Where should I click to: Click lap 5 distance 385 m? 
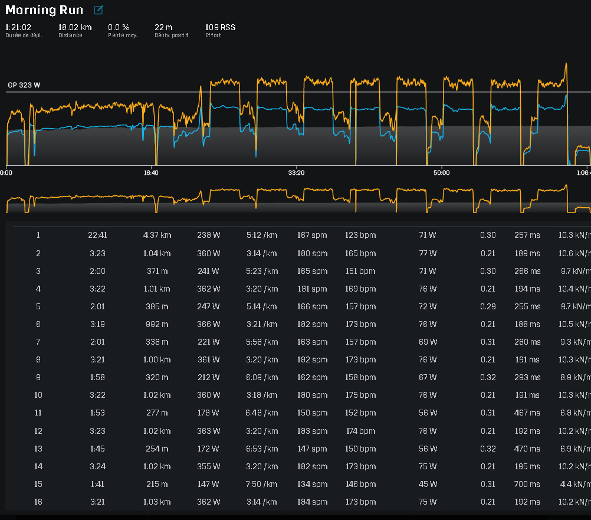157,306
